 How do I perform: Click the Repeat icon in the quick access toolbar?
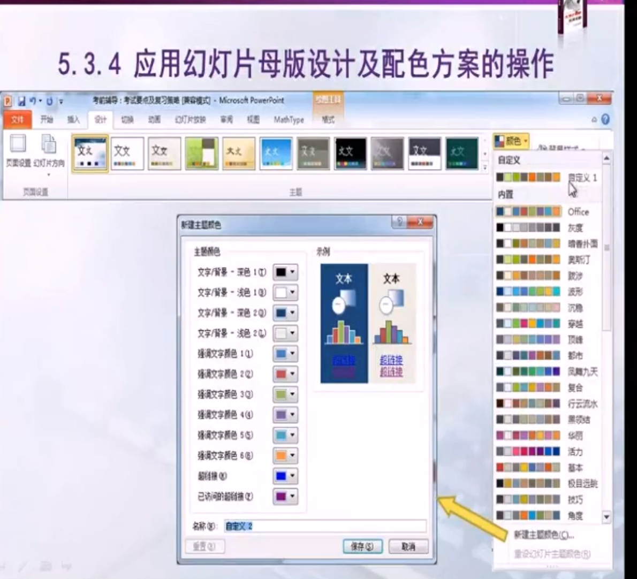[x=50, y=101]
